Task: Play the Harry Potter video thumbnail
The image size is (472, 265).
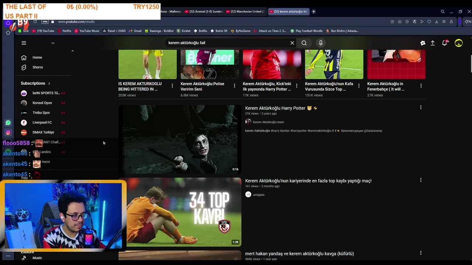Action: click(x=180, y=139)
